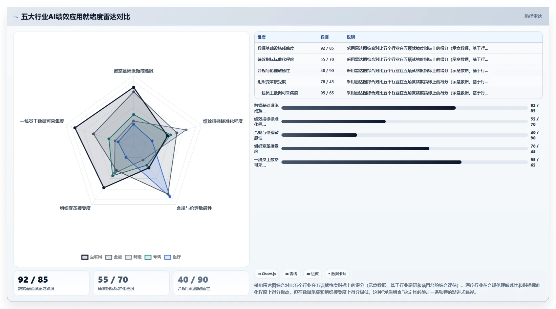The image size is (556, 309).
Task: Click the 一线员工数据可采集度 radar axis label
Action: pos(42,121)
